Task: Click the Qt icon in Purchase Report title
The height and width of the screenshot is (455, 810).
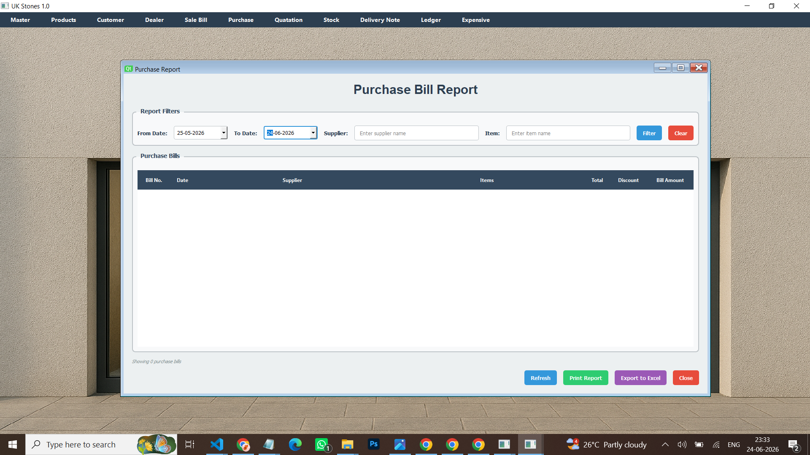Action: pyautogui.click(x=129, y=69)
